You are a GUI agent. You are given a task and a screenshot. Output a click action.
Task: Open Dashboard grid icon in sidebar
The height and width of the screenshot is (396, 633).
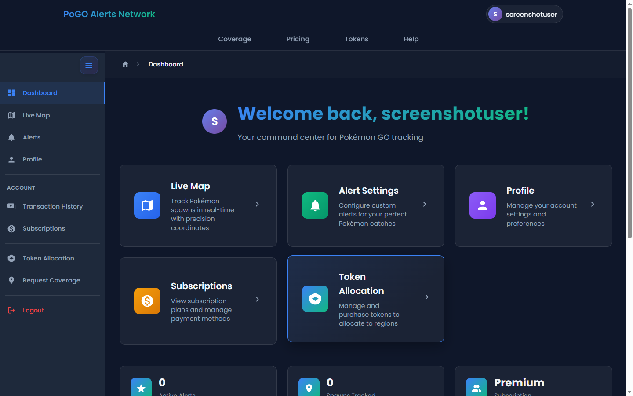[x=11, y=93]
